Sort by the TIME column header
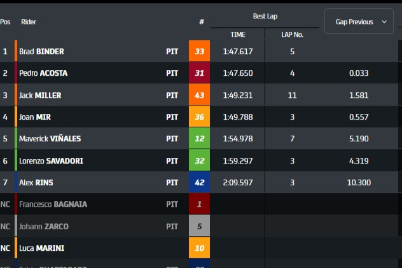Screen dimensions: 402x268 pyautogui.click(x=238, y=34)
